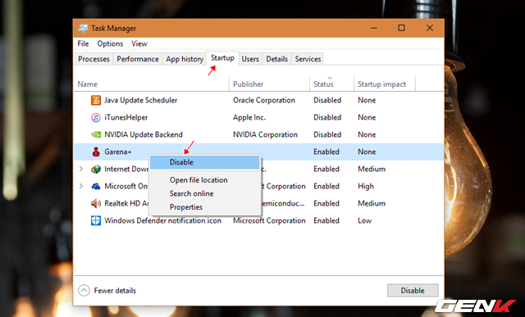Click Disabled status of iTunesHelper row

click(x=327, y=117)
